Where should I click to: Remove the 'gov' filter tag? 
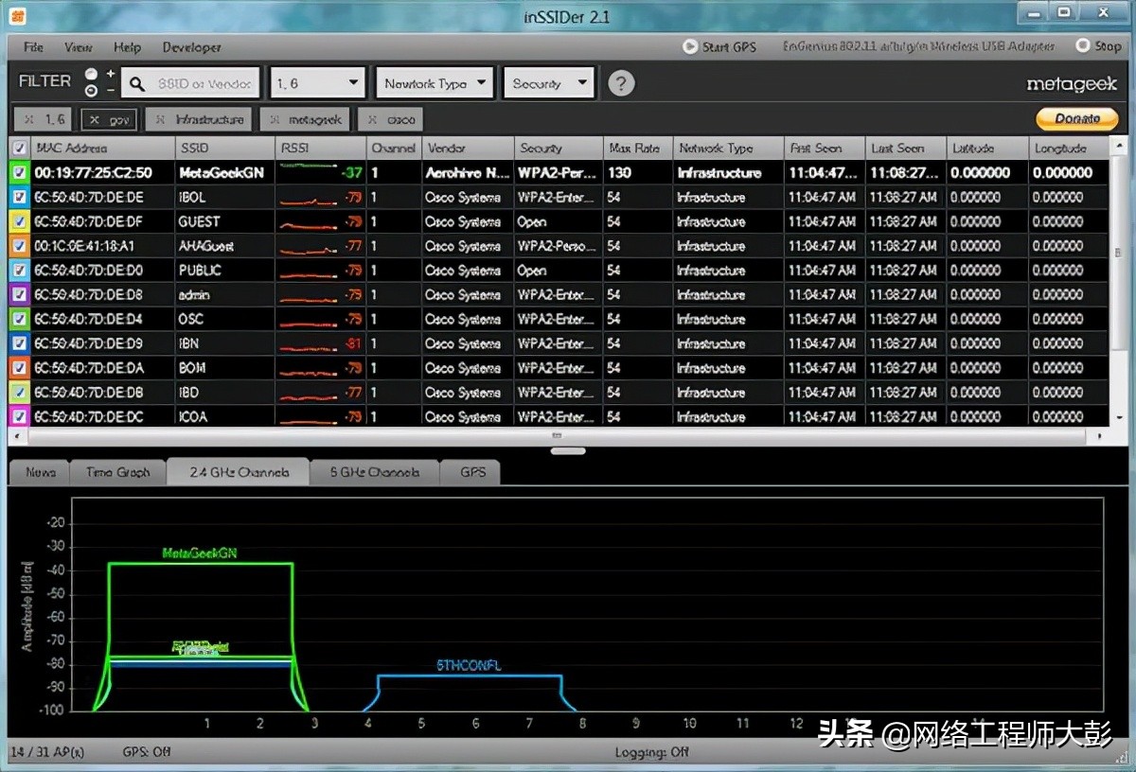(95, 120)
